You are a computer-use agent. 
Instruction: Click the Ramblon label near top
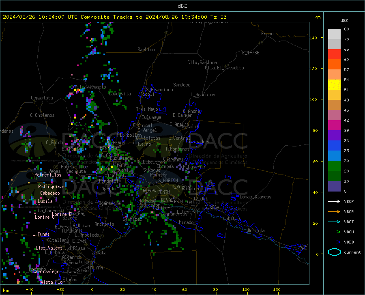(x=146, y=50)
